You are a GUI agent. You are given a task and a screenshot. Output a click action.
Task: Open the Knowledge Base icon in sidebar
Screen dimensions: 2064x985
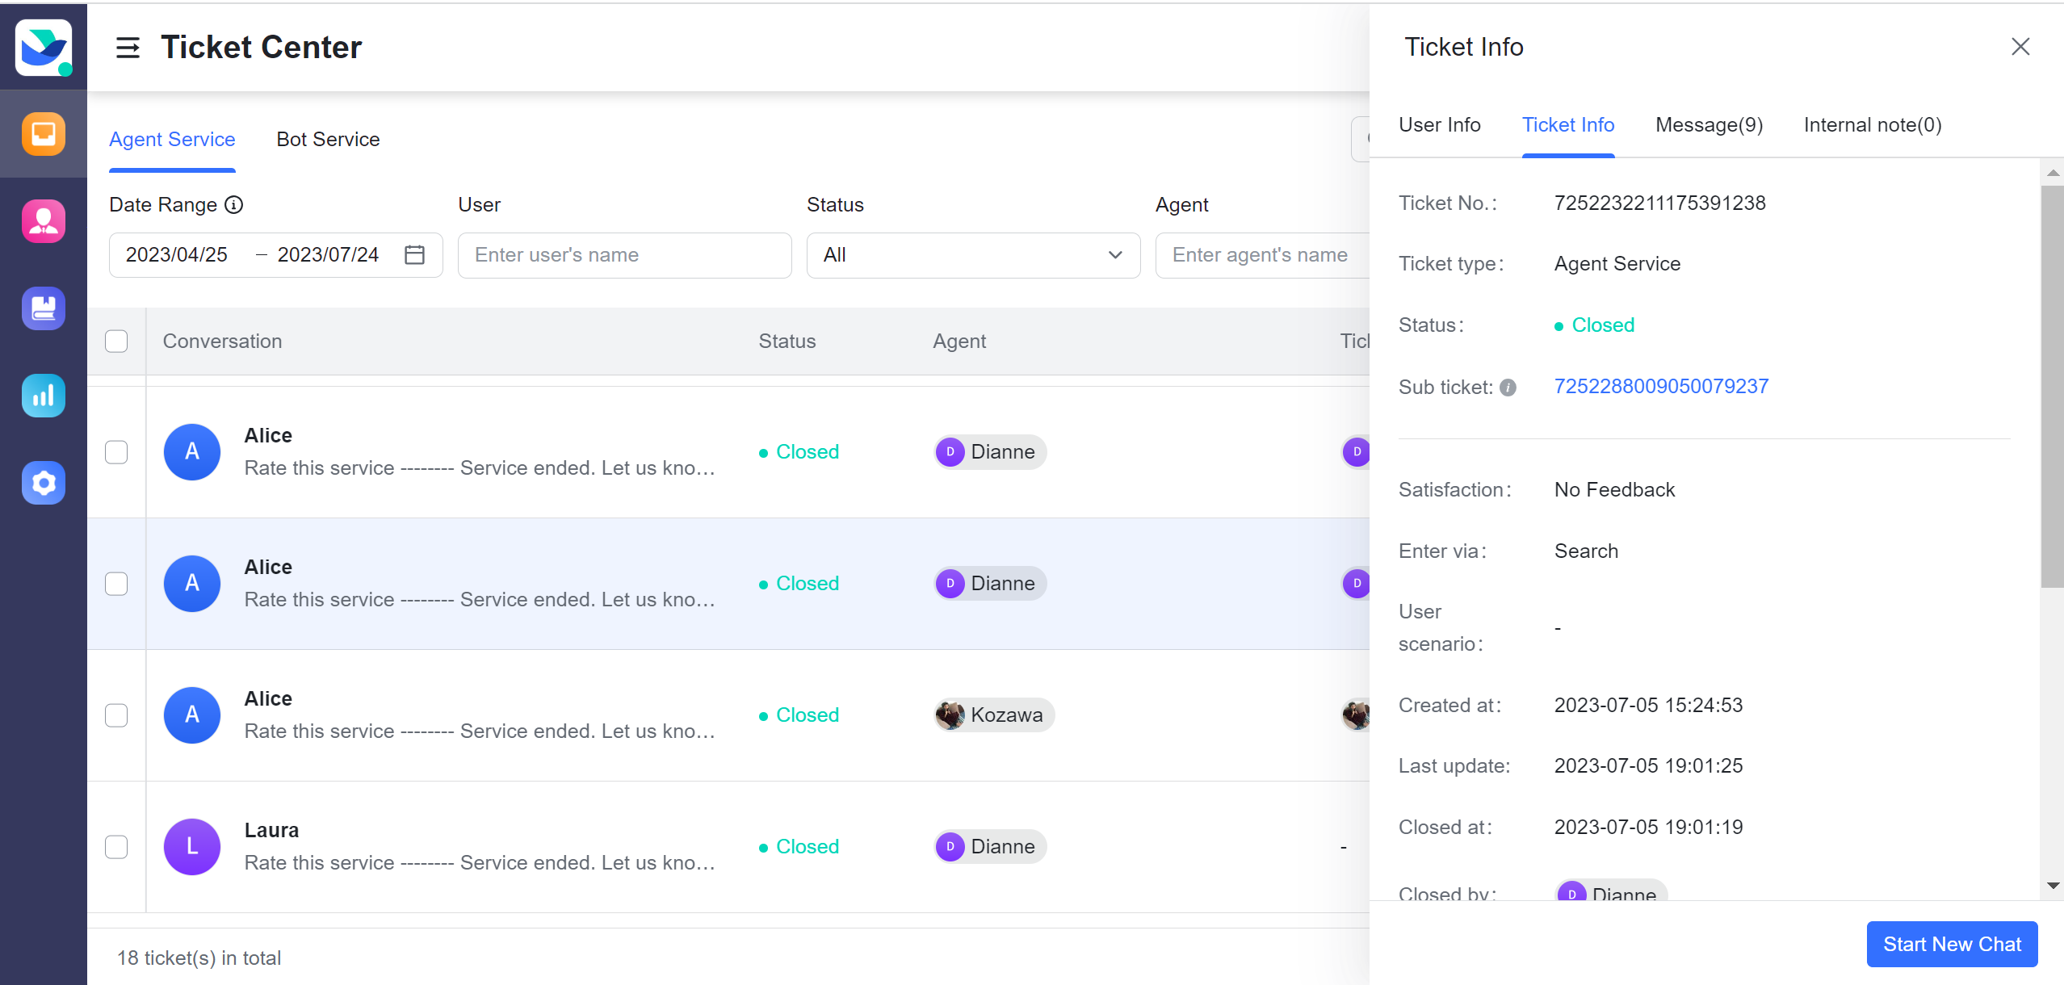[x=43, y=308]
